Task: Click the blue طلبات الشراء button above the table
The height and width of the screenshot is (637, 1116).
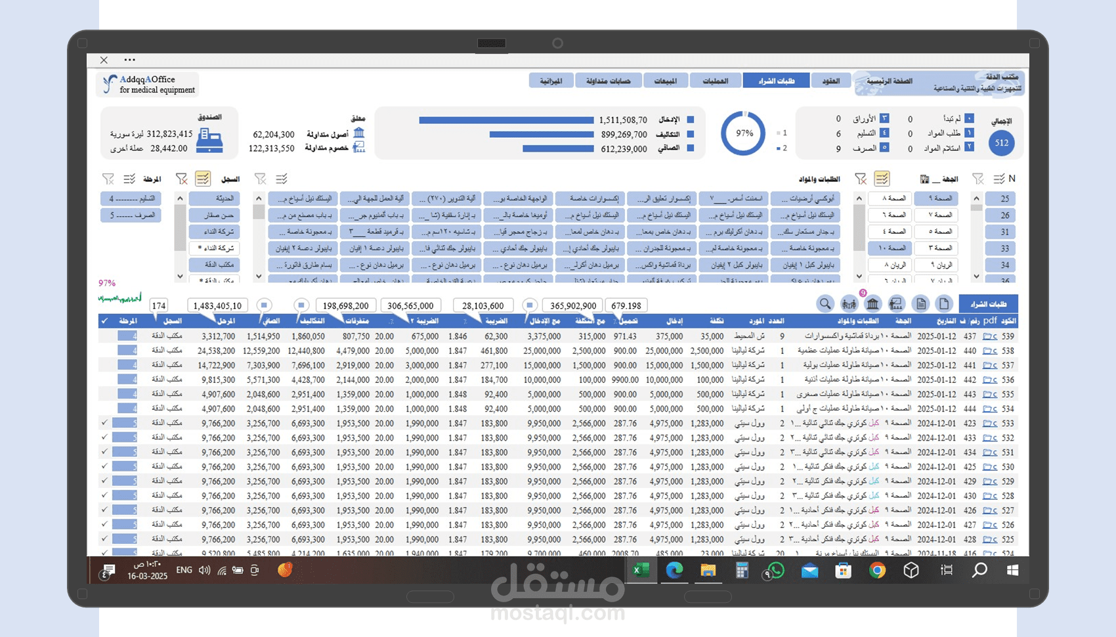Action: (x=988, y=303)
